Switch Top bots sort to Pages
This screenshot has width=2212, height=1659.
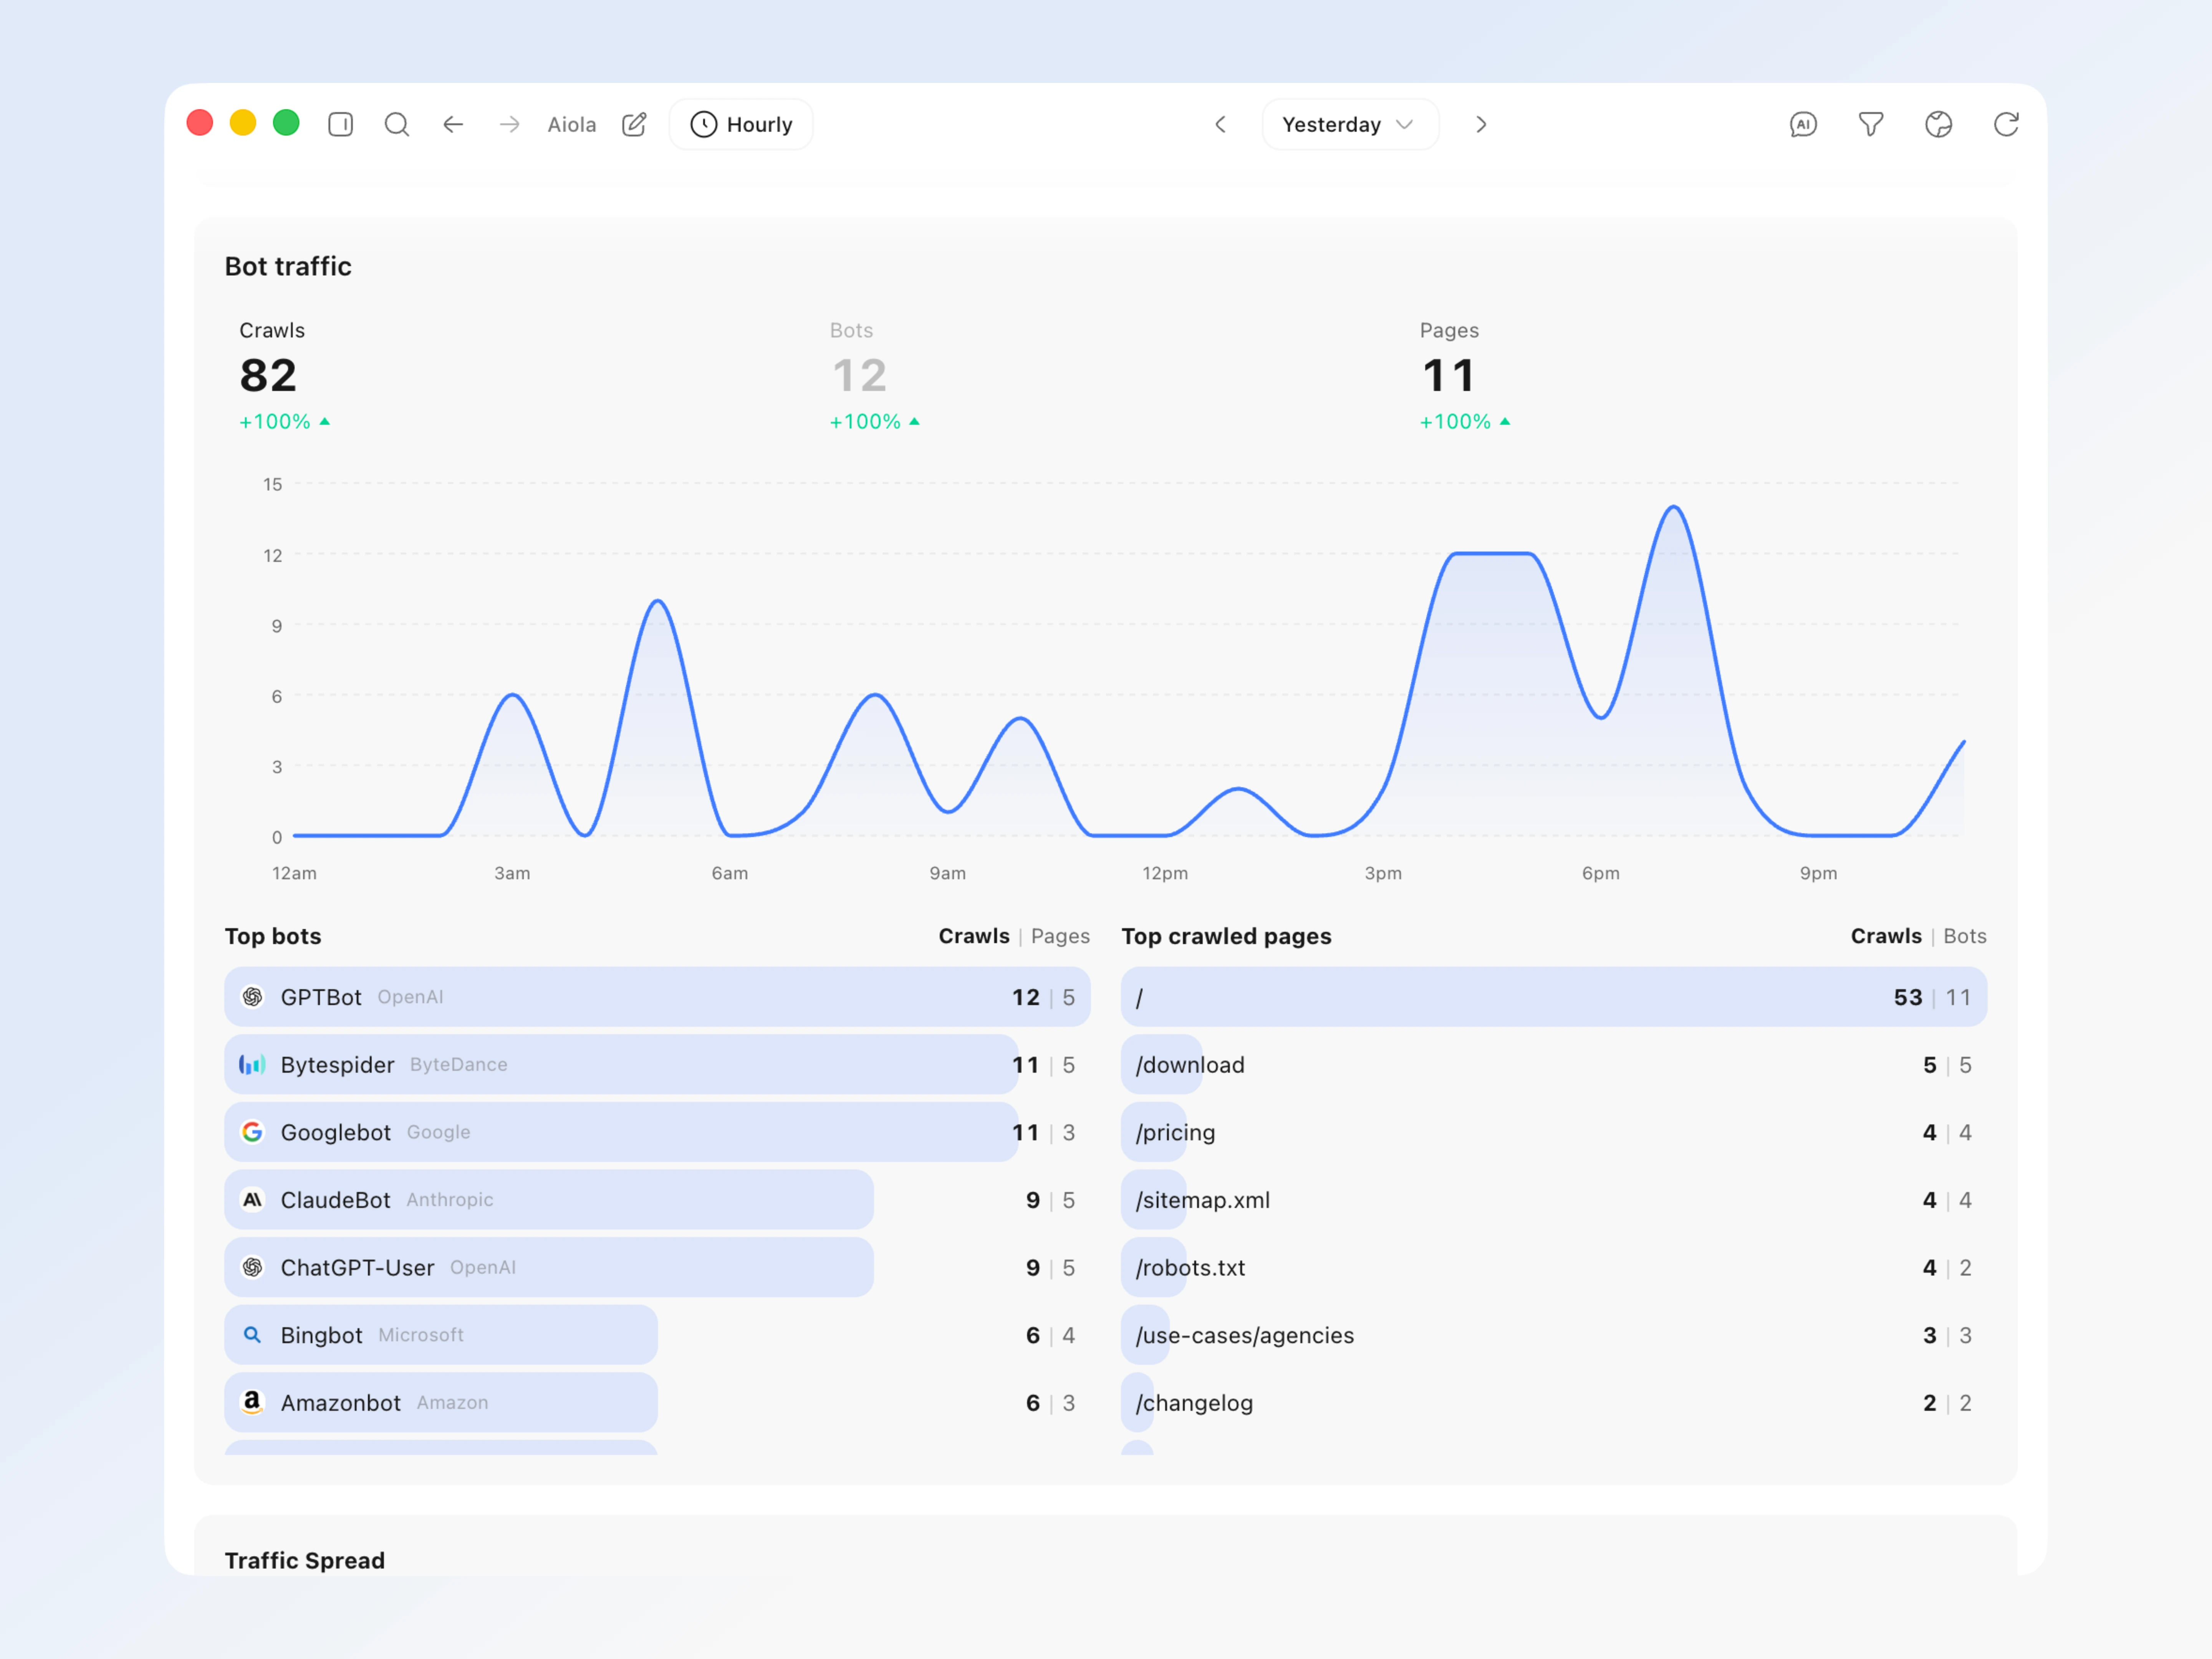[x=1060, y=936]
